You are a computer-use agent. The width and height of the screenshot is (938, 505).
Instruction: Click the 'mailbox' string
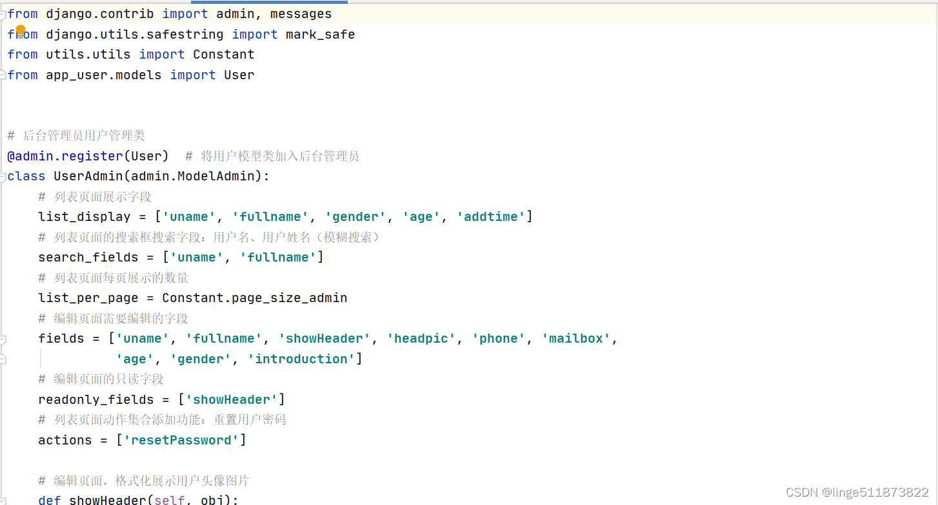576,338
